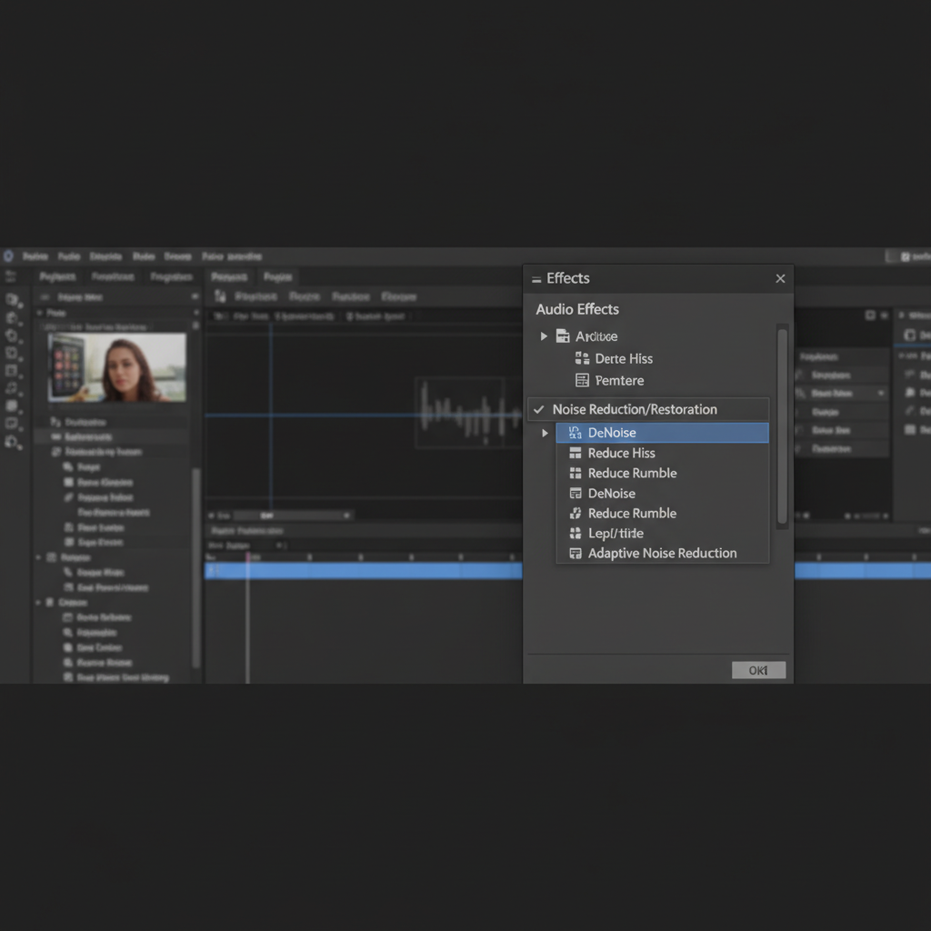Select the Derte Hiss effect icon
Screen dimensions: 931x931
point(582,358)
